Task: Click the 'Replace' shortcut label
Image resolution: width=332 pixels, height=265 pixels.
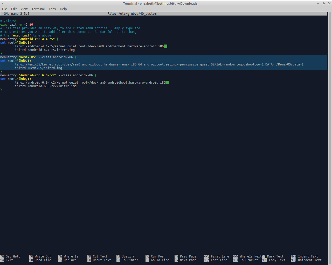Action: click(x=70, y=260)
